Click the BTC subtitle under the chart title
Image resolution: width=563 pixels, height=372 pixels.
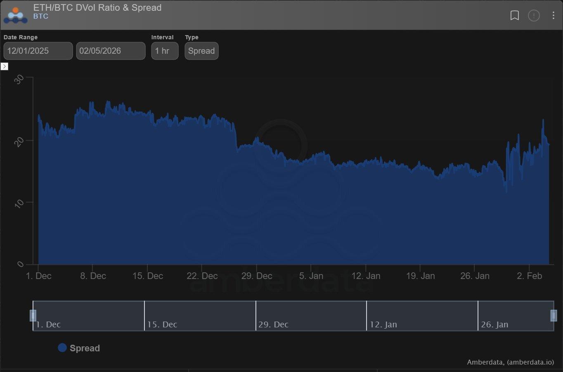point(41,17)
